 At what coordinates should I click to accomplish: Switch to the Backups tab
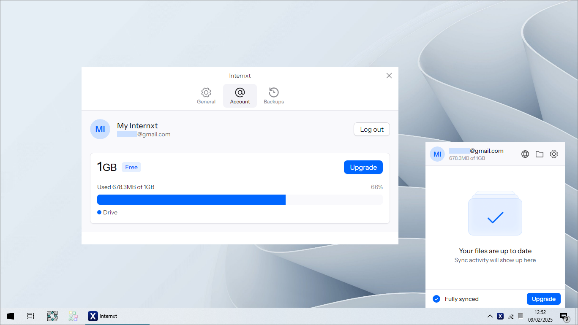click(274, 96)
